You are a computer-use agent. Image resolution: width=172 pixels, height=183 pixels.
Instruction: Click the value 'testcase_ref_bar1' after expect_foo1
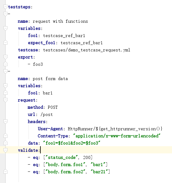[81, 43]
